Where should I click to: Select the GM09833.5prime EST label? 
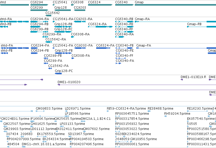tap(49, 109)
